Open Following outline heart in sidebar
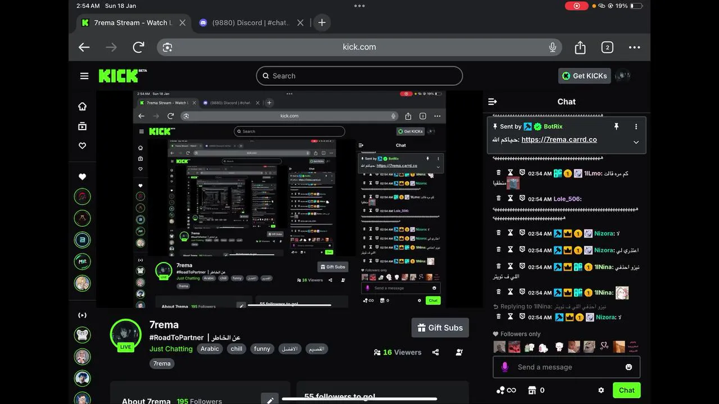This screenshot has width=719, height=404. tap(83, 146)
